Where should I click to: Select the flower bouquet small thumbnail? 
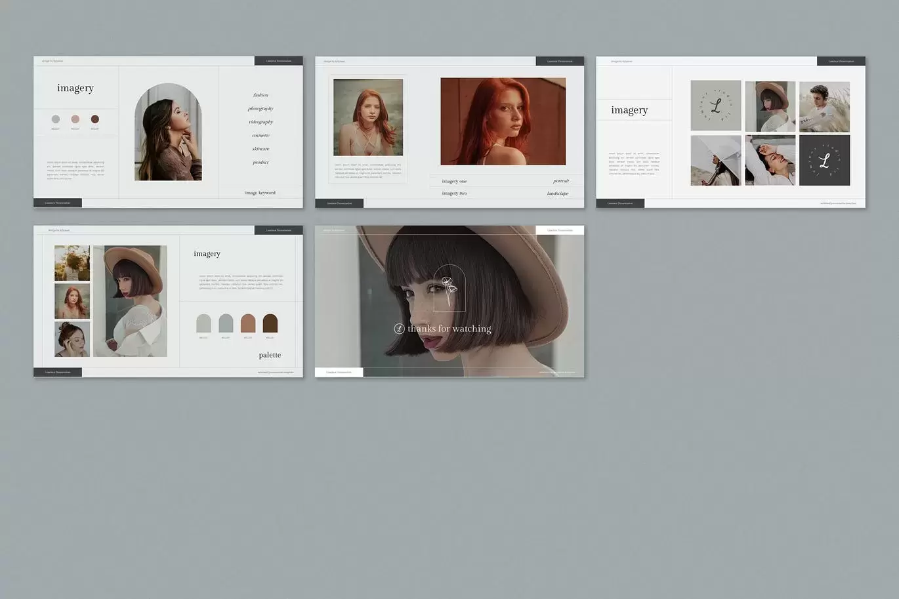pos(72,262)
